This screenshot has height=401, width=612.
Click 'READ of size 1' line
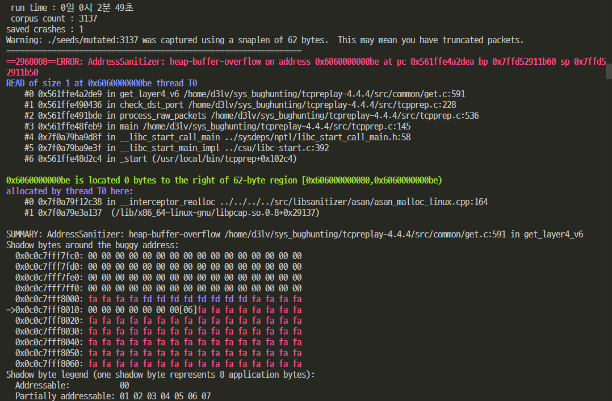coord(102,83)
